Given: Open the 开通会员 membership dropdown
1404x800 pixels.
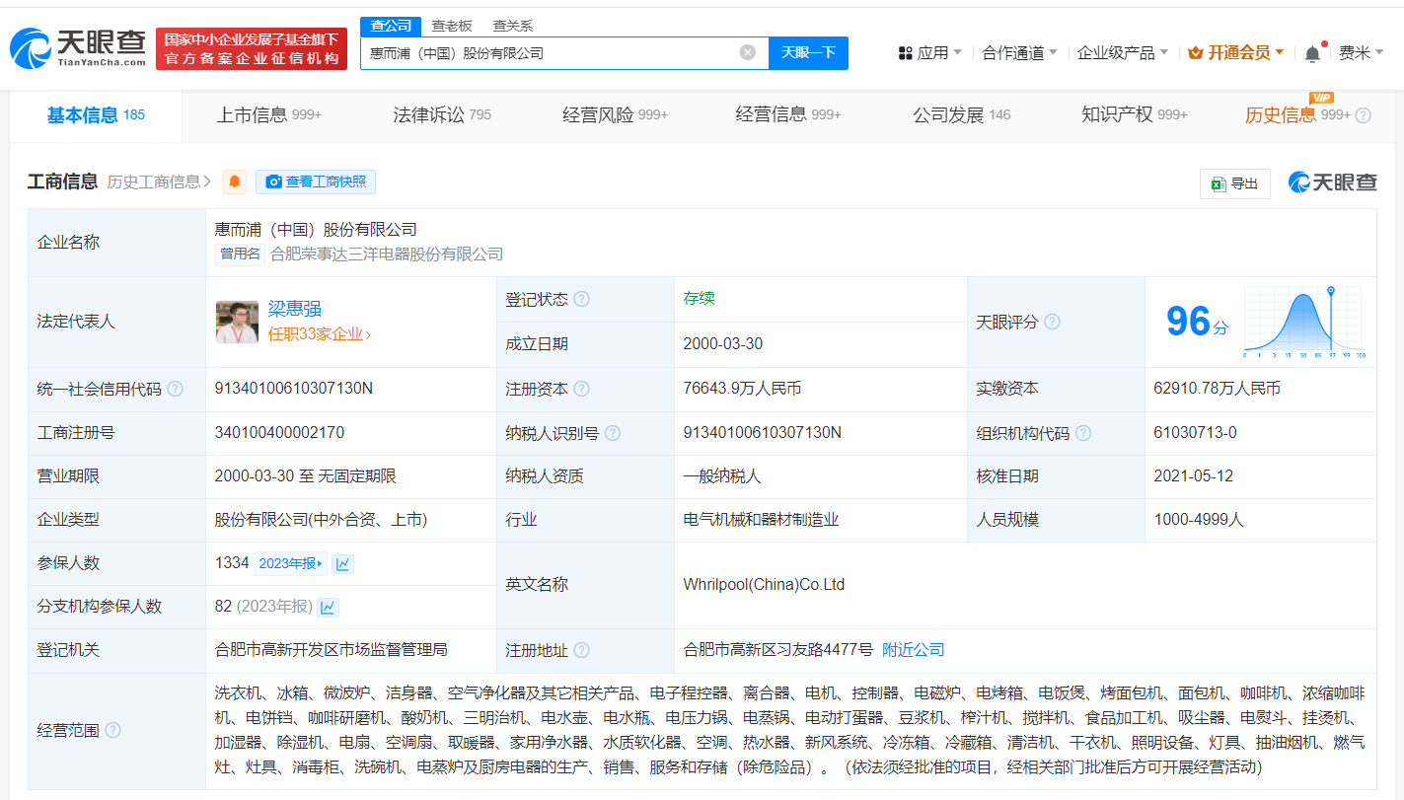Looking at the screenshot, I should click(1235, 52).
